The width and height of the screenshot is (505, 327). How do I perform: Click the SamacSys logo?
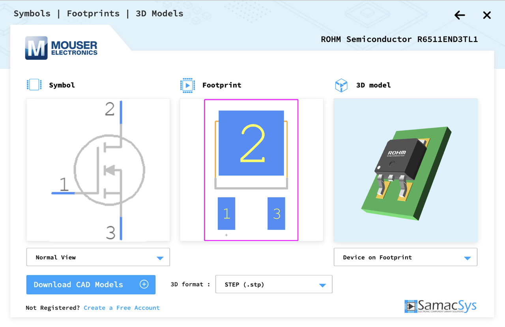(440, 306)
